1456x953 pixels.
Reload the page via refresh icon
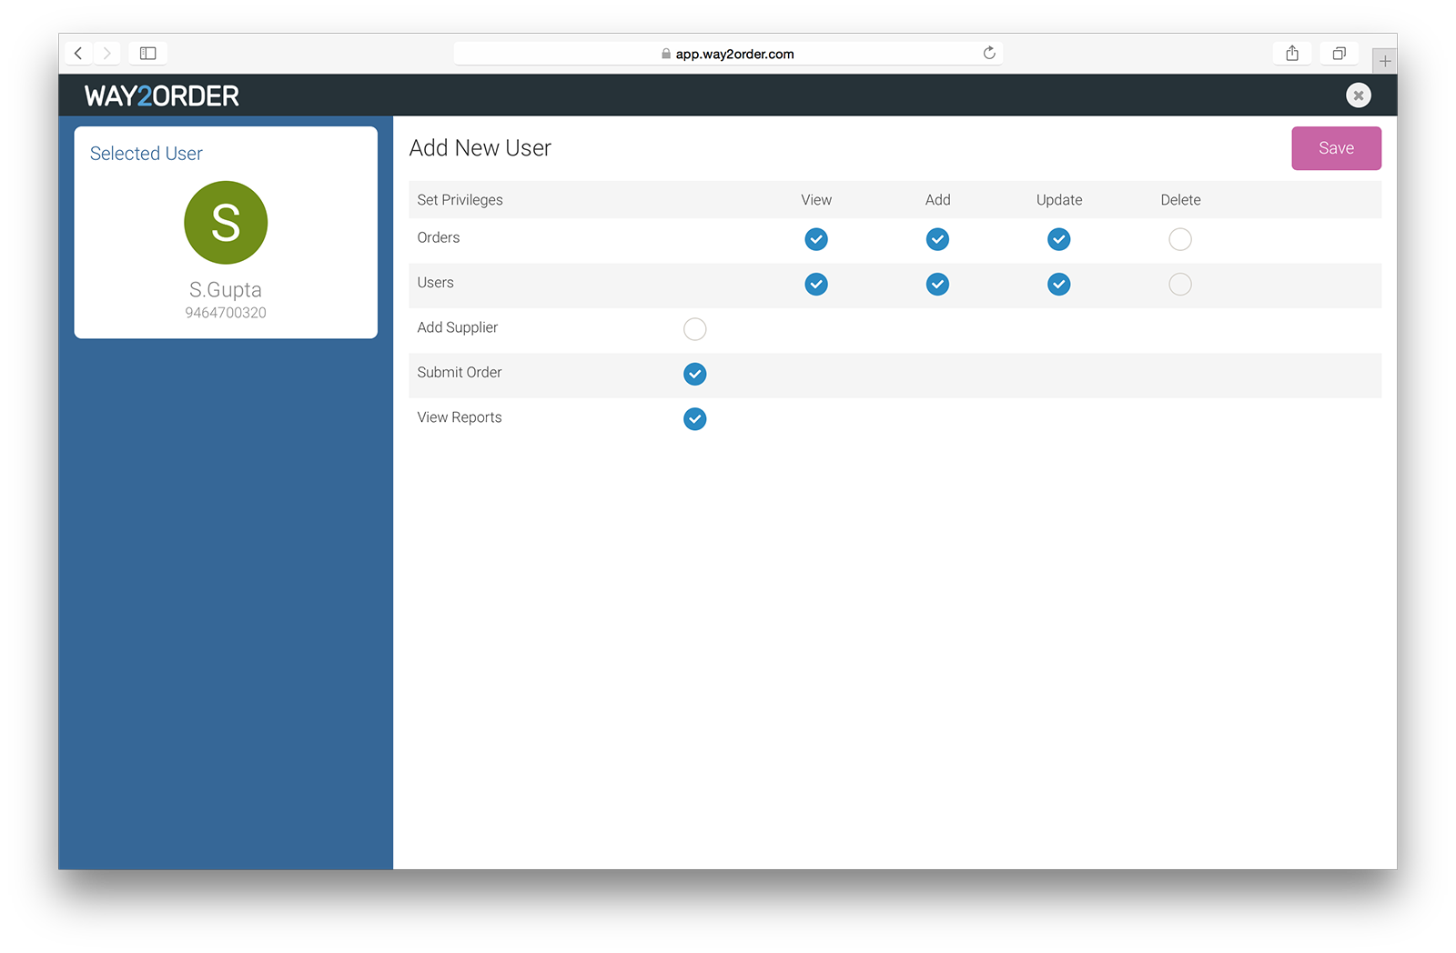tap(989, 53)
